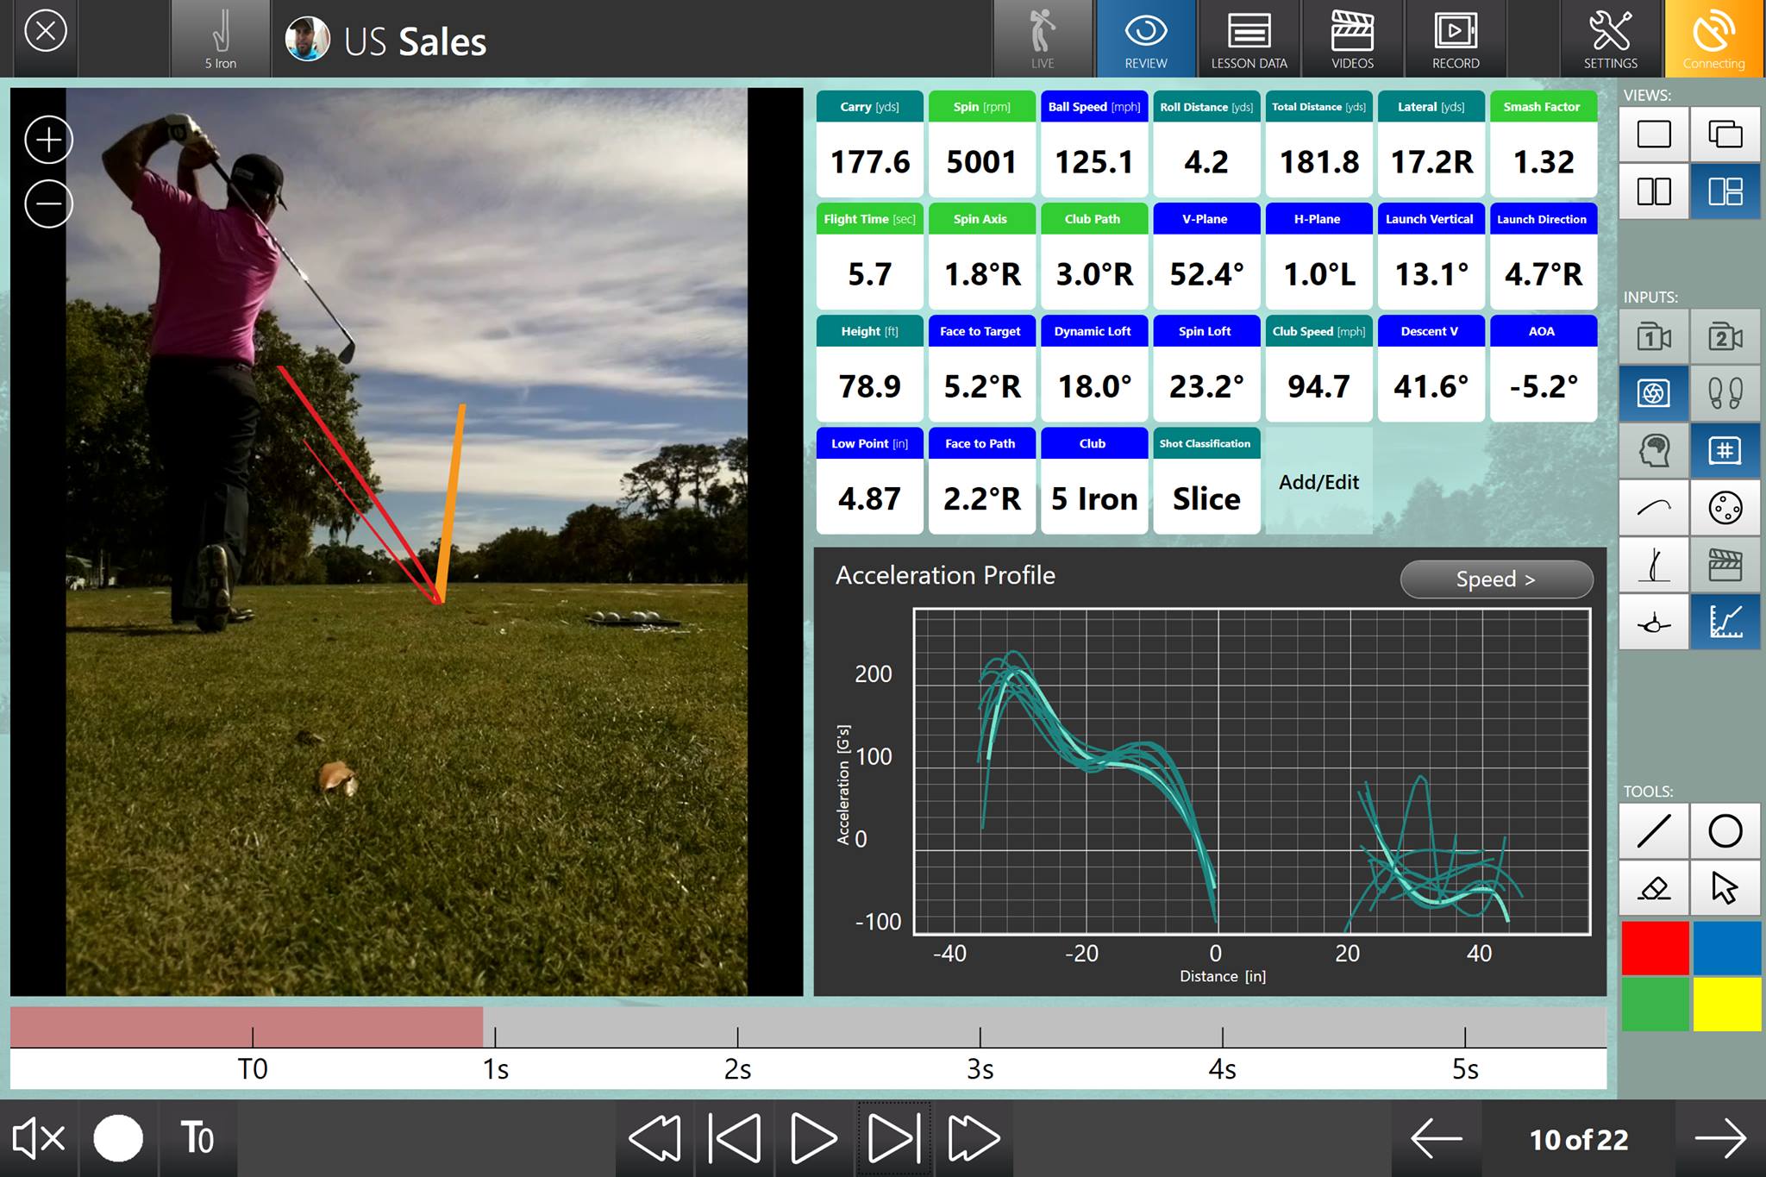Image resolution: width=1766 pixels, height=1177 pixels.
Task: Choose camera 2 input
Action: tap(1725, 336)
